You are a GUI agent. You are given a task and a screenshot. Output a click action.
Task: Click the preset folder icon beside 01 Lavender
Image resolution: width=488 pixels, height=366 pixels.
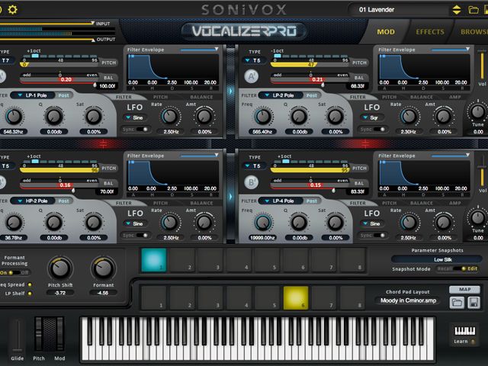(x=474, y=10)
